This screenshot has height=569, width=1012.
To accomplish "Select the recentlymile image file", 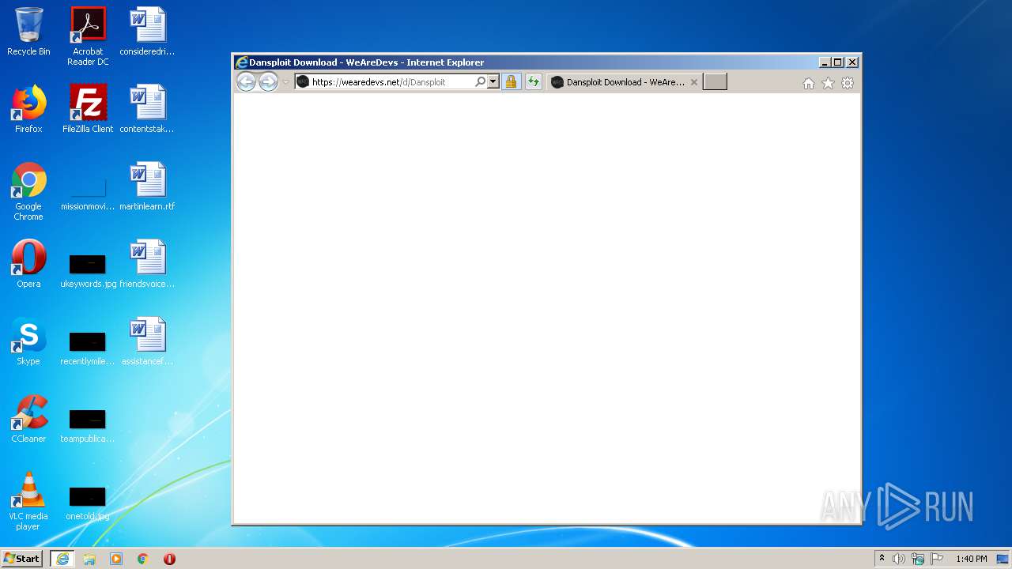I will (x=88, y=348).
